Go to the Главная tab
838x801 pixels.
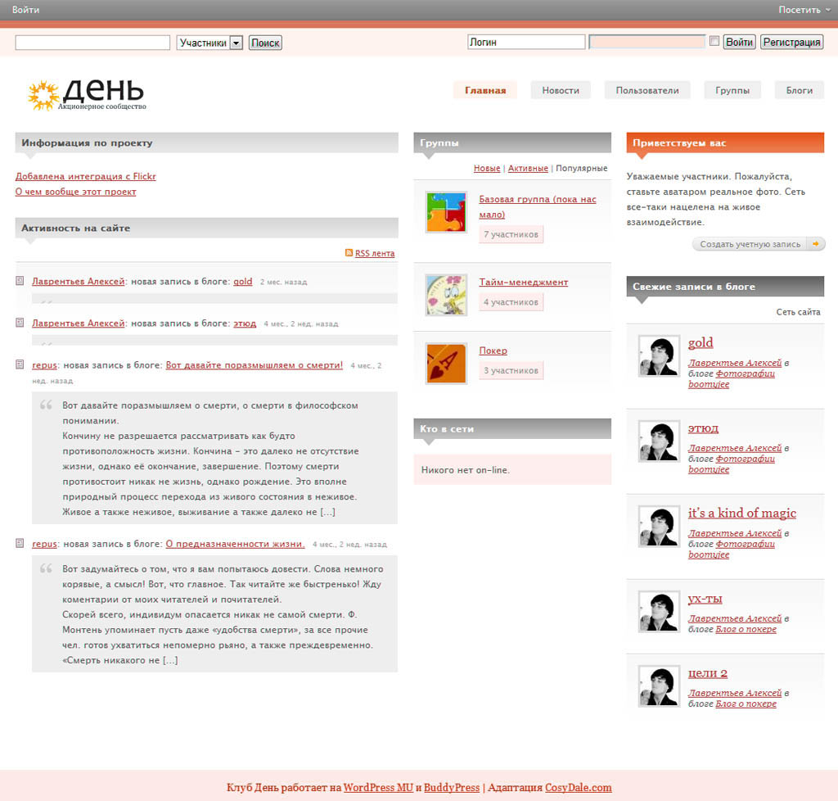pos(485,90)
